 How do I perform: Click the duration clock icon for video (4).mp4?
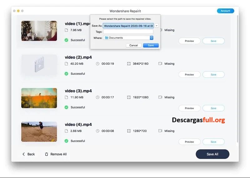click(97, 131)
